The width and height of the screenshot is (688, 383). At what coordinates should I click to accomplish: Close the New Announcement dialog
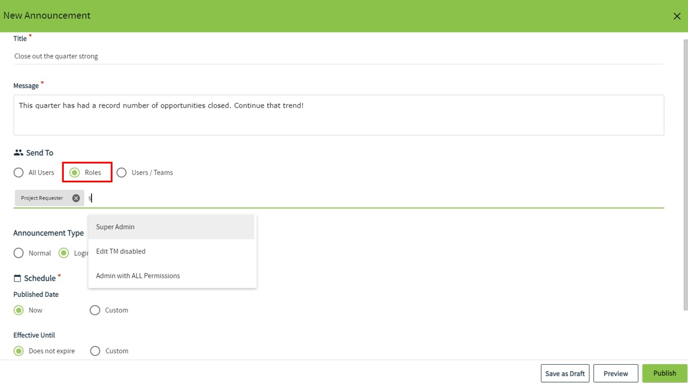click(676, 16)
